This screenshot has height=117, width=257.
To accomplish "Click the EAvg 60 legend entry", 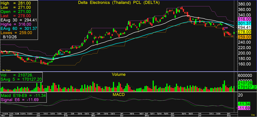I will 19,29.
